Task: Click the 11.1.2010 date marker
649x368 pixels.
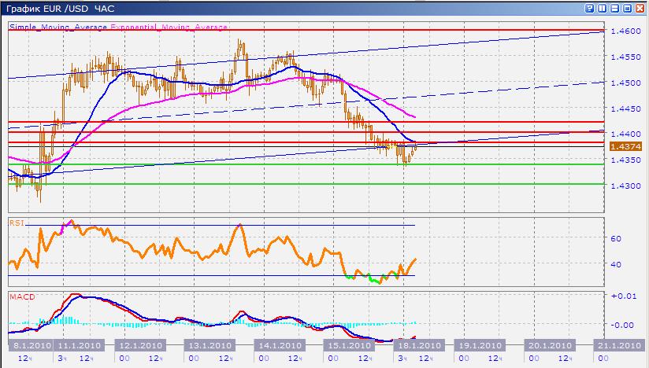Action: click(x=78, y=345)
